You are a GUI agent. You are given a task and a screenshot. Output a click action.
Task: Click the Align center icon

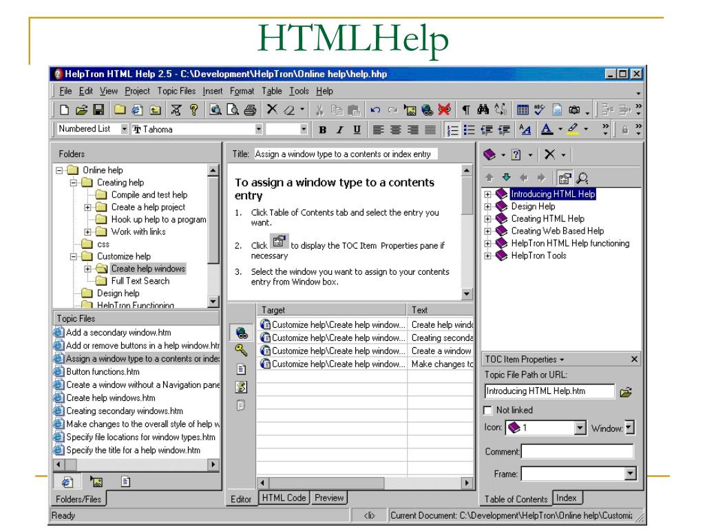[x=396, y=130]
